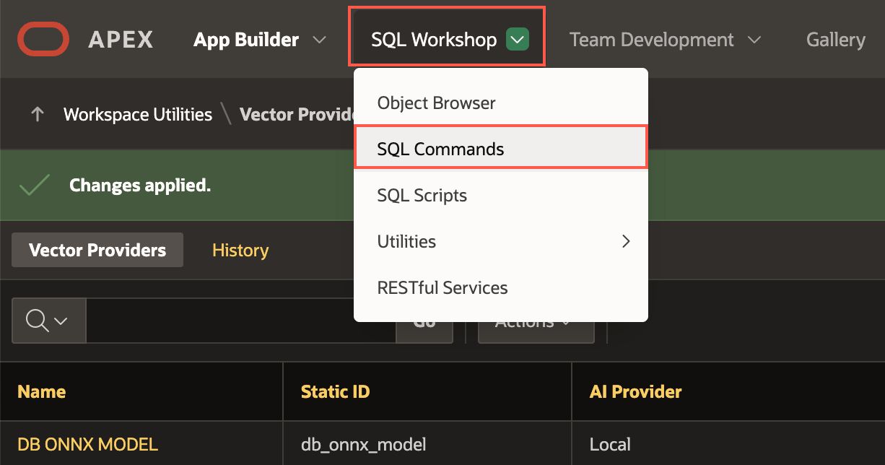Navigate to Workspace Utilities breadcrumb
Screen dimensions: 885x465
coord(138,114)
